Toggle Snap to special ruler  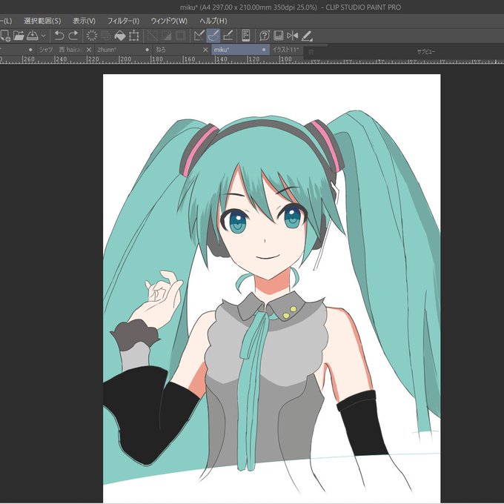coord(213,36)
